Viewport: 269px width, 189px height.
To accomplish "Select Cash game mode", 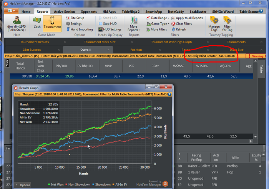I will 37,23.
